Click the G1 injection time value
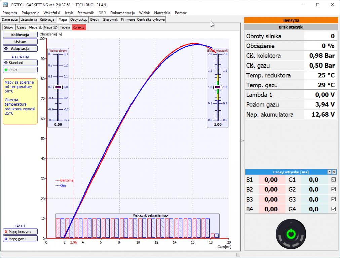The height and width of the screenshot is (258, 340). (314, 180)
